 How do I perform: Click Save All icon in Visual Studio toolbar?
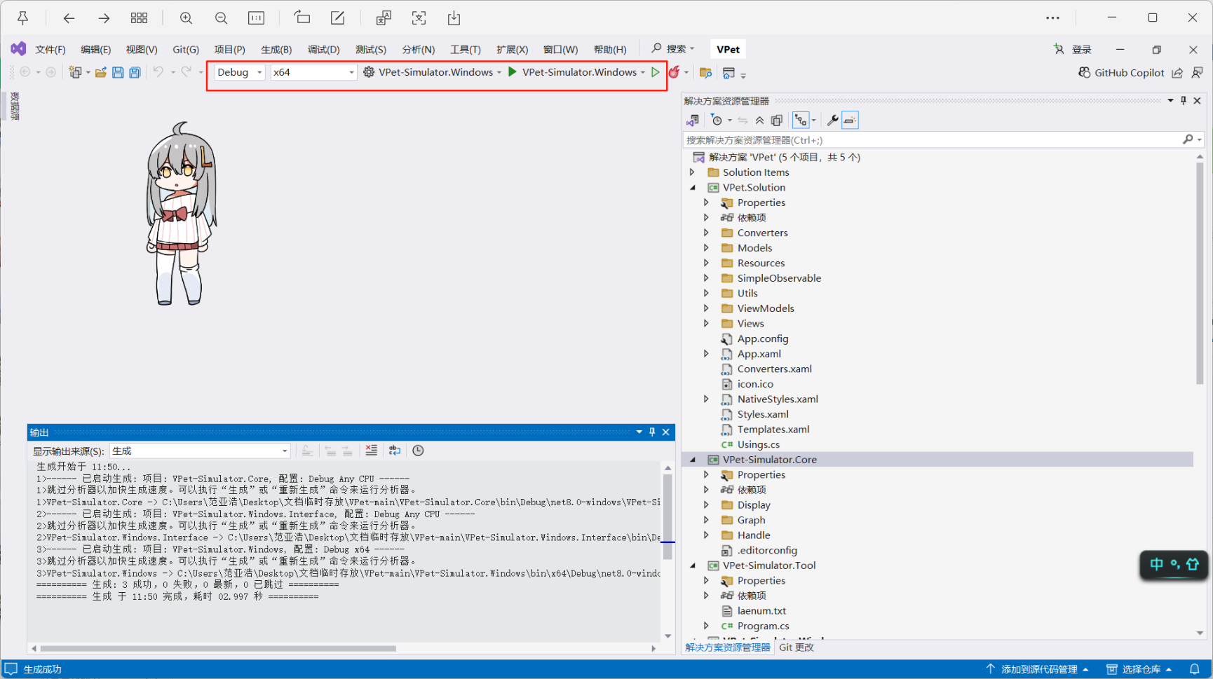(x=135, y=72)
